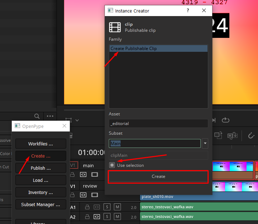The width and height of the screenshot is (258, 224).
Task: Open the three-dot options menu
Action: point(50,116)
